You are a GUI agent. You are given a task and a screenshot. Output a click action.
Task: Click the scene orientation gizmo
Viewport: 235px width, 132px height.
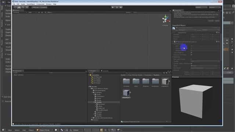(166, 19)
